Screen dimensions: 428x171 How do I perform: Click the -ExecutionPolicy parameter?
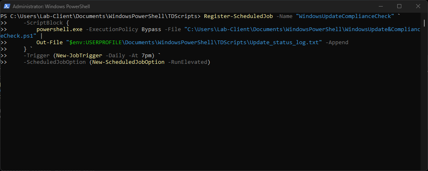[x=112, y=29]
